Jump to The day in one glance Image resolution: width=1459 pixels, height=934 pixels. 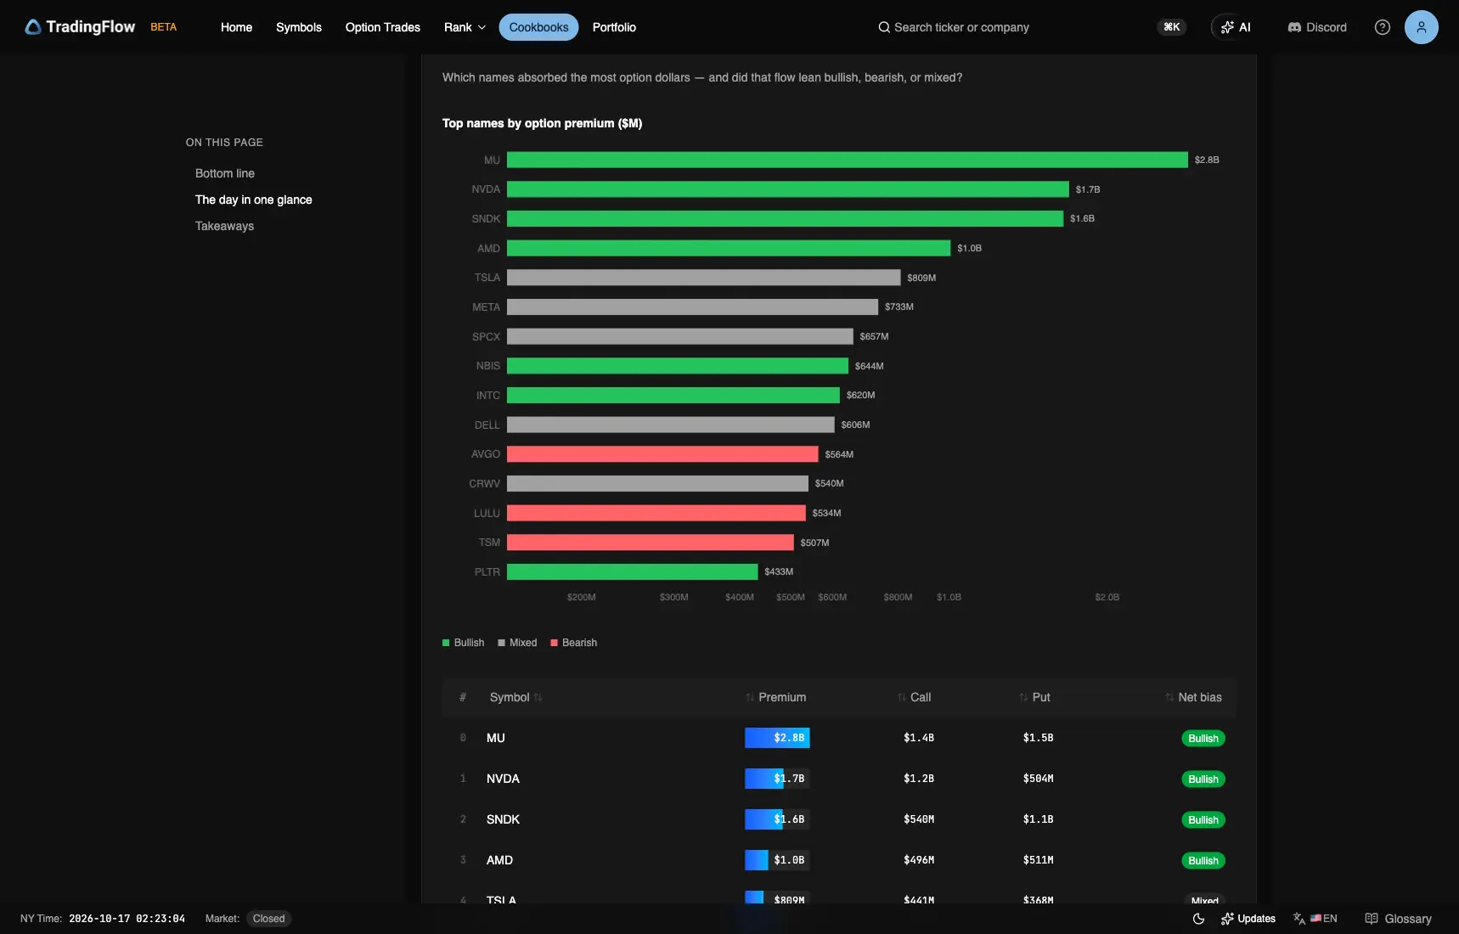pyautogui.click(x=254, y=200)
